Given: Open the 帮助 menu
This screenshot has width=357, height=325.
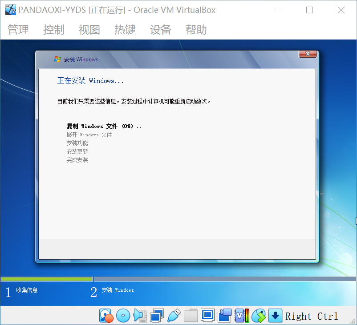Looking at the screenshot, I should pos(196,30).
